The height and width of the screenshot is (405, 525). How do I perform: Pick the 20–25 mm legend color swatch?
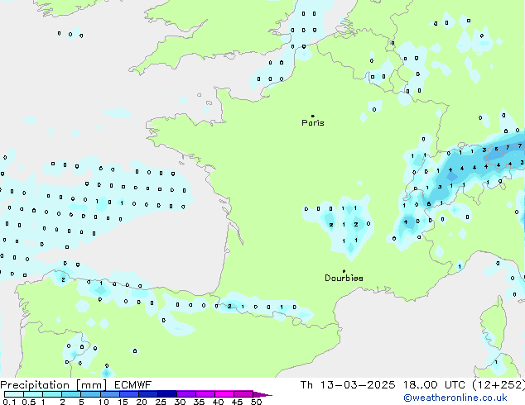(148, 394)
